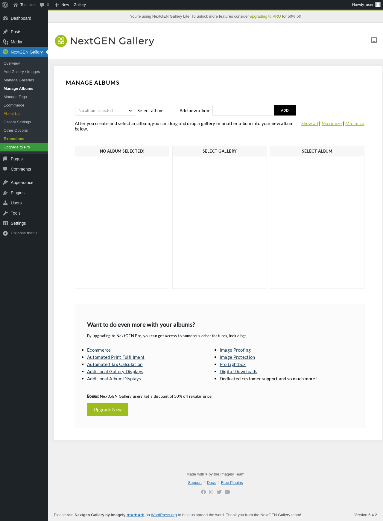Click Upgrade to Pro in sidebar
The height and width of the screenshot is (521, 383).
[24, 147]
